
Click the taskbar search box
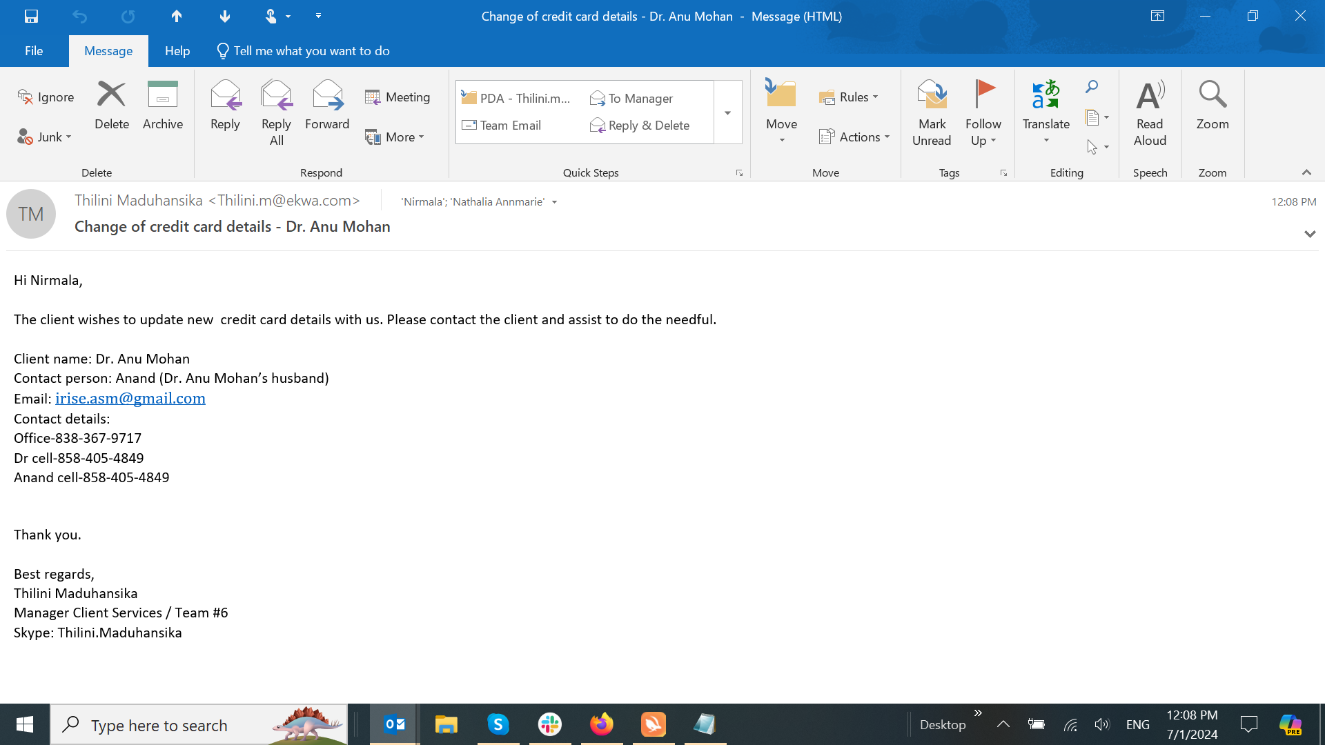pyautogui.click(x=199, y=724)
